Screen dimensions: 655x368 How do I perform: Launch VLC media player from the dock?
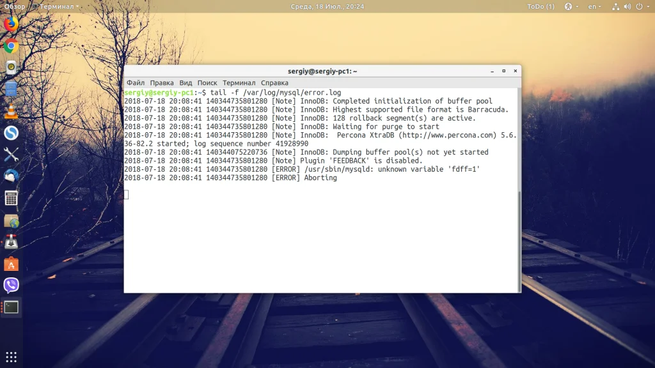tap(11, 111)
